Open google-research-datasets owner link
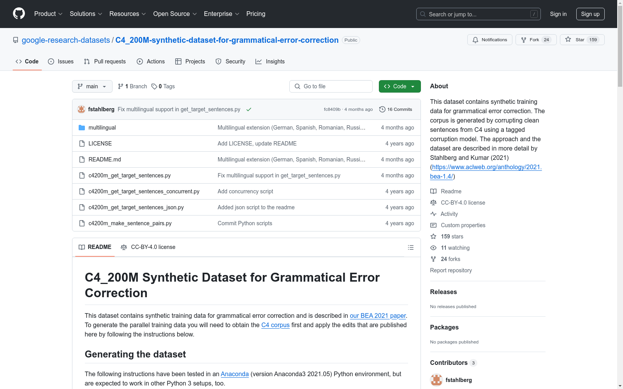Image resolution: width=623 pixels, height=389 pixels. pos(66,40)
